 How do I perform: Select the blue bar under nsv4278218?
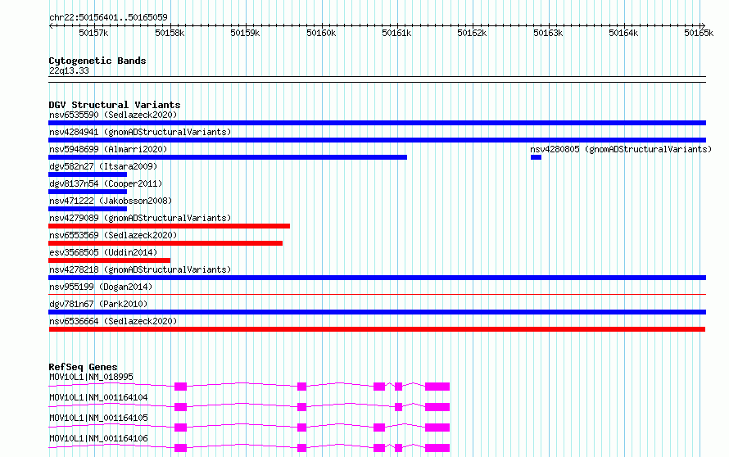pyautogui.click(x=377, y=278)
